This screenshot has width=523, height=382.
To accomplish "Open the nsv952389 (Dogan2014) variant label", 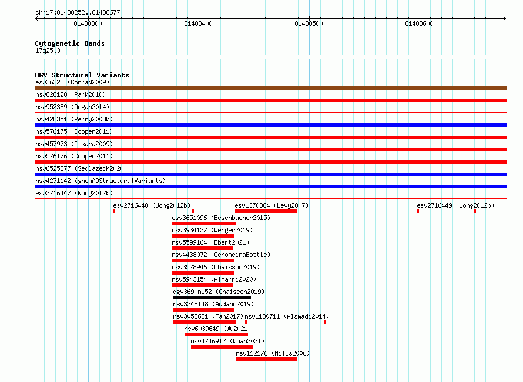I will click(72, 107).
